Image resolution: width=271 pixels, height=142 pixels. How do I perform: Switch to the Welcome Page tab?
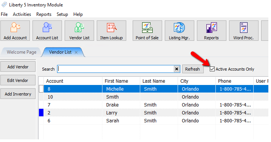[22, 52]
